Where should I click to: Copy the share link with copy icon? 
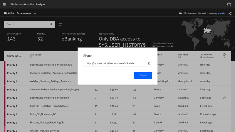[x=149, y=63]
